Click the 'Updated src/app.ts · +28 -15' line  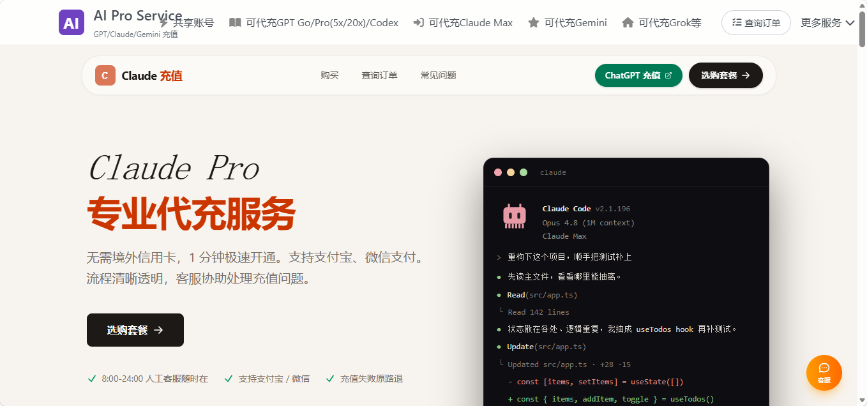[x=569, y=365]
